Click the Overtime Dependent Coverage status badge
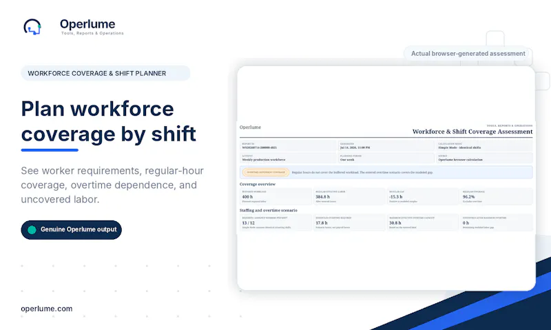 (x=266, y=172)
